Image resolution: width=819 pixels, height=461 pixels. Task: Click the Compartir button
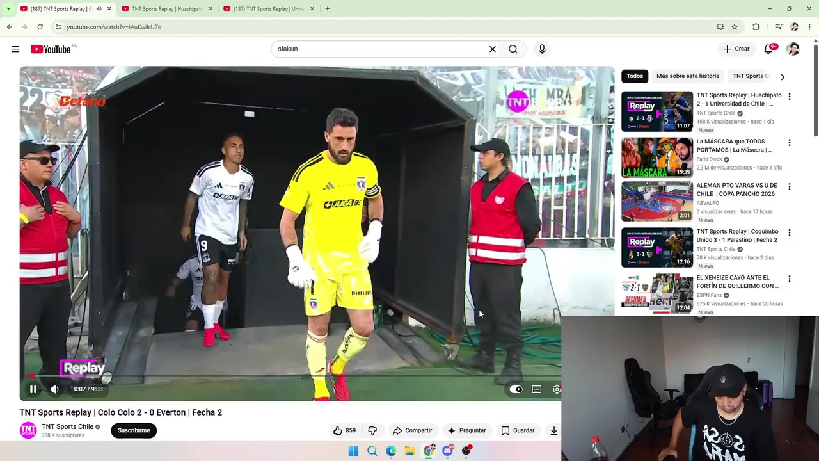coord(413,430)
